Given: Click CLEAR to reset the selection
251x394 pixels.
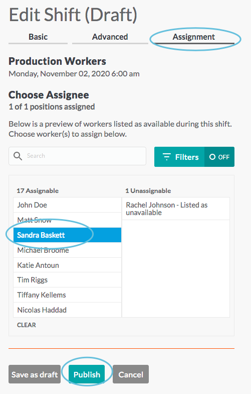Looking at the screenshot, I should (x=27, y=325).
